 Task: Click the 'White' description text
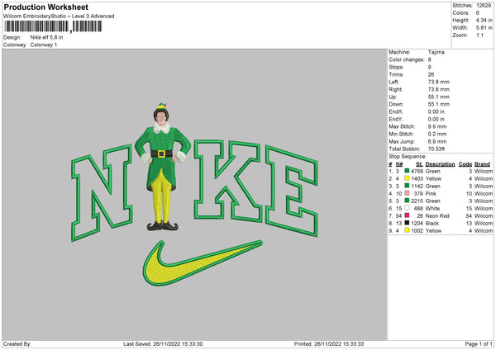(432, 208)
